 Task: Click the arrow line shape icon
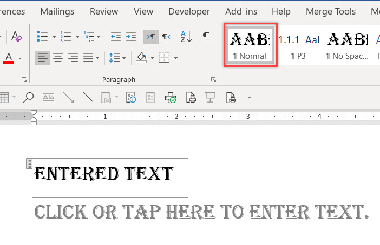coord(68,97)
